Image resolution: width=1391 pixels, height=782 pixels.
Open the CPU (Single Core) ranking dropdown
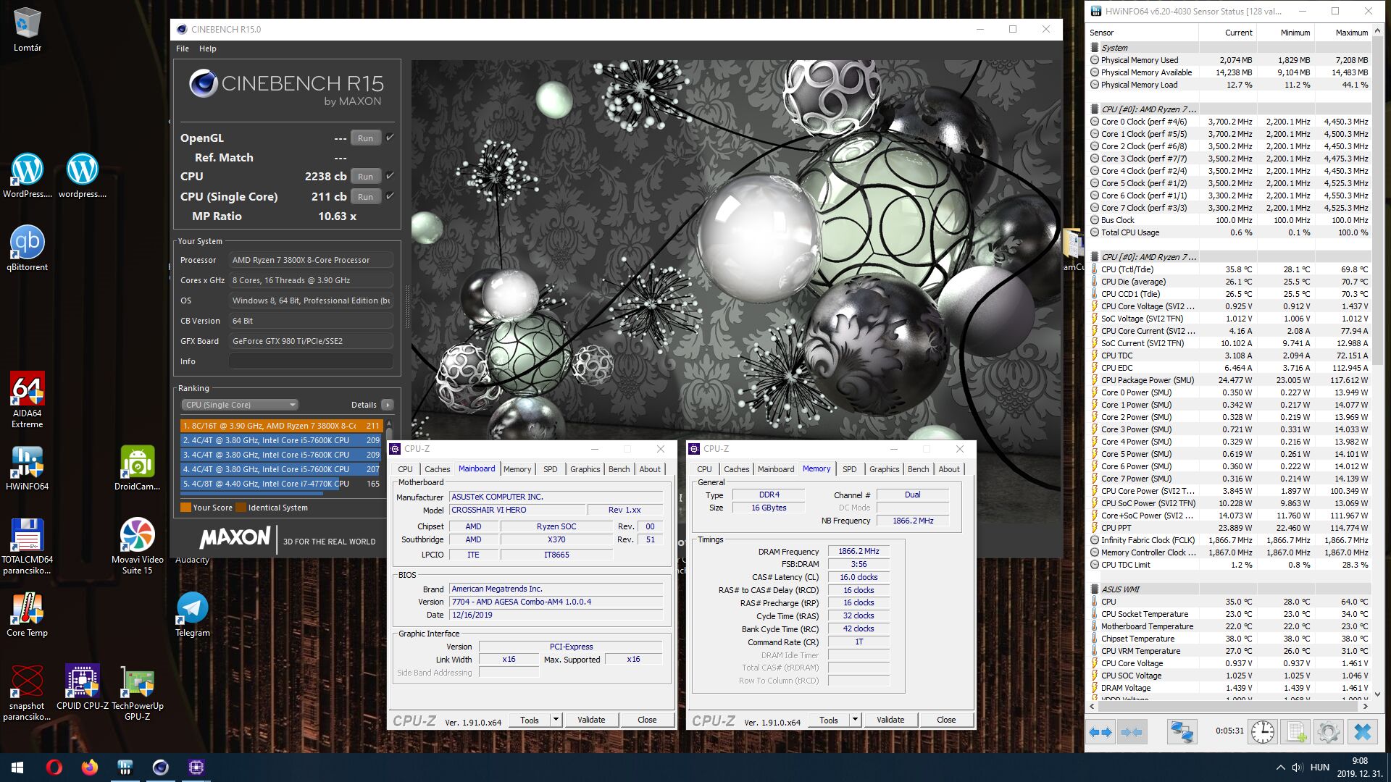click(239, 405)
